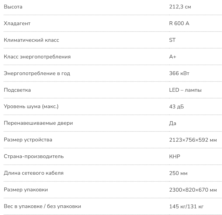Screen dimensions: 222x215
Task: Click the "366 кВт" value
Action: coord(179,73)
